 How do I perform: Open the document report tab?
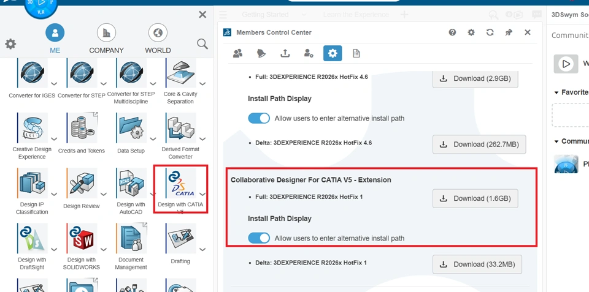coord(356,54)
